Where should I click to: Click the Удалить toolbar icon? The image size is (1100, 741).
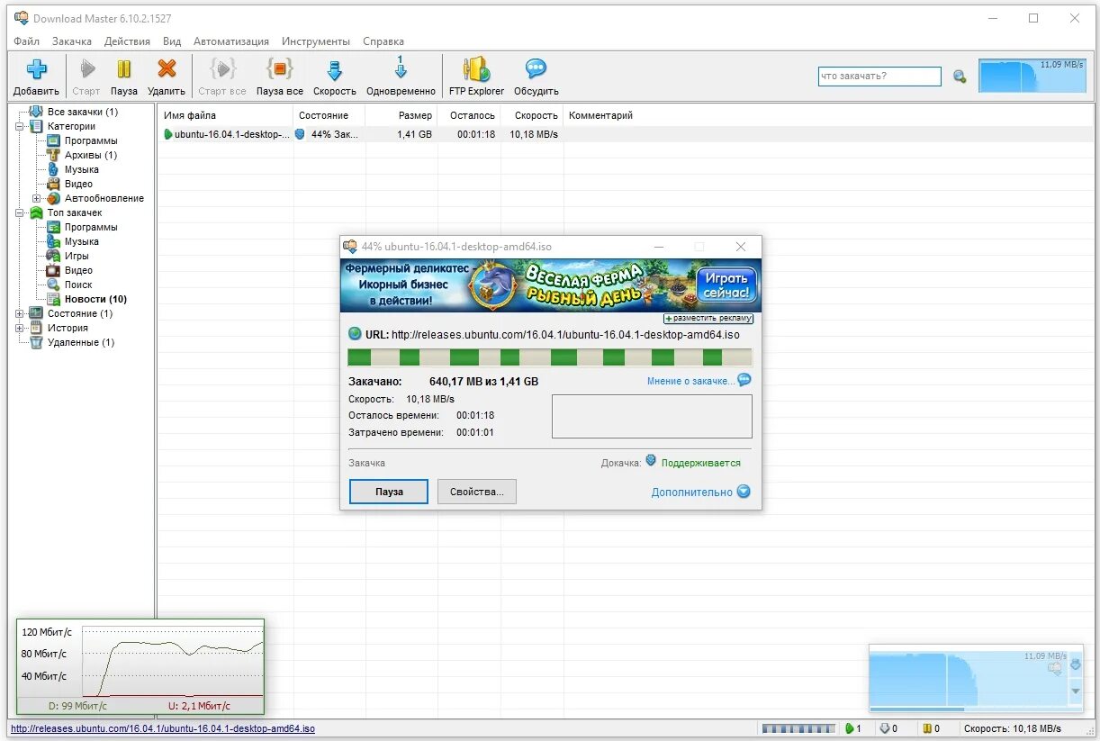click(x=167, y=69)
